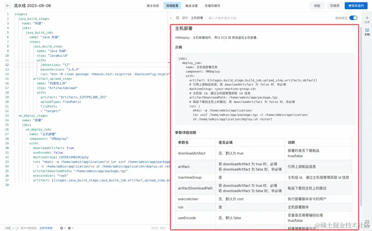Click the scrollbar of the documentation panel
The height and width of the screenshot is (231, 372).
(x=361, y=116)
